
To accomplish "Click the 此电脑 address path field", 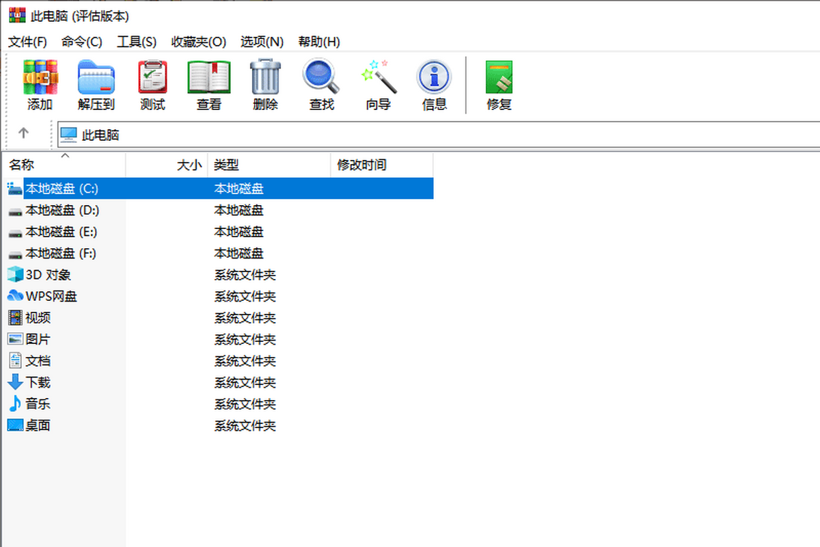I will [x=439, y=135].
